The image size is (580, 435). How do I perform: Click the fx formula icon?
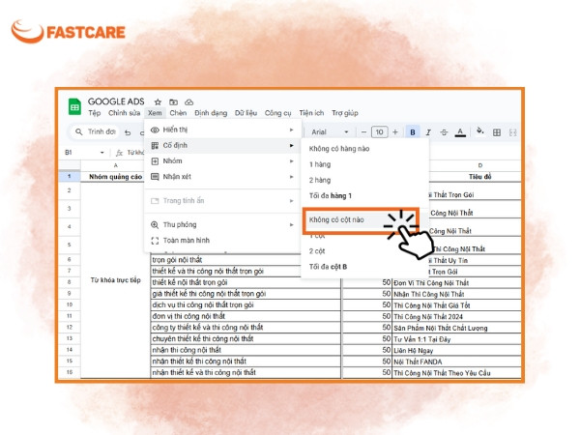pyautogui.click(x=119, y=153)
